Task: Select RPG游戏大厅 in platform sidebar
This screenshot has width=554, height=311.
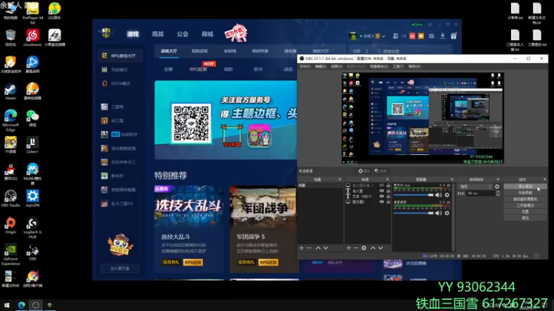Action: (x=120, y=56)
